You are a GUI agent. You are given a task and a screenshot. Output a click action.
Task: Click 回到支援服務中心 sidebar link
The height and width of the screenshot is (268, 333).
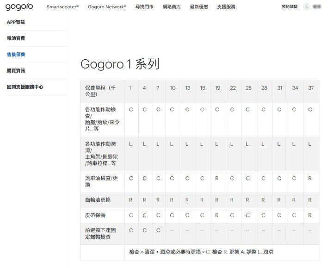click(25, 87)
